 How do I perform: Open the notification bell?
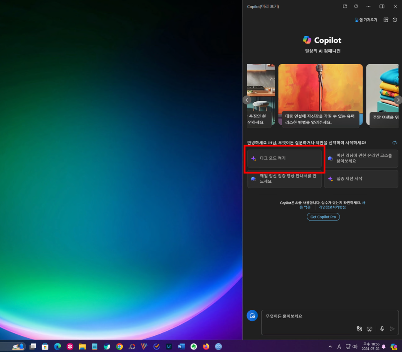(x=384, y=347)
